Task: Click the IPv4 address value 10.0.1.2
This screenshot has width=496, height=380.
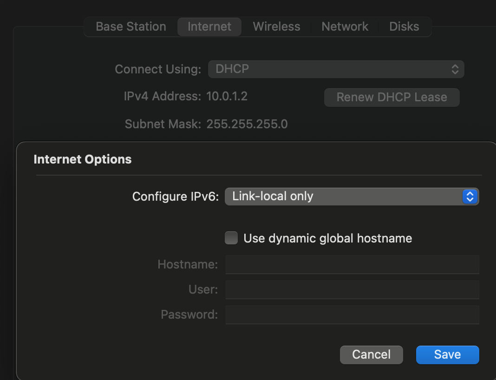Action: point(227,97)
